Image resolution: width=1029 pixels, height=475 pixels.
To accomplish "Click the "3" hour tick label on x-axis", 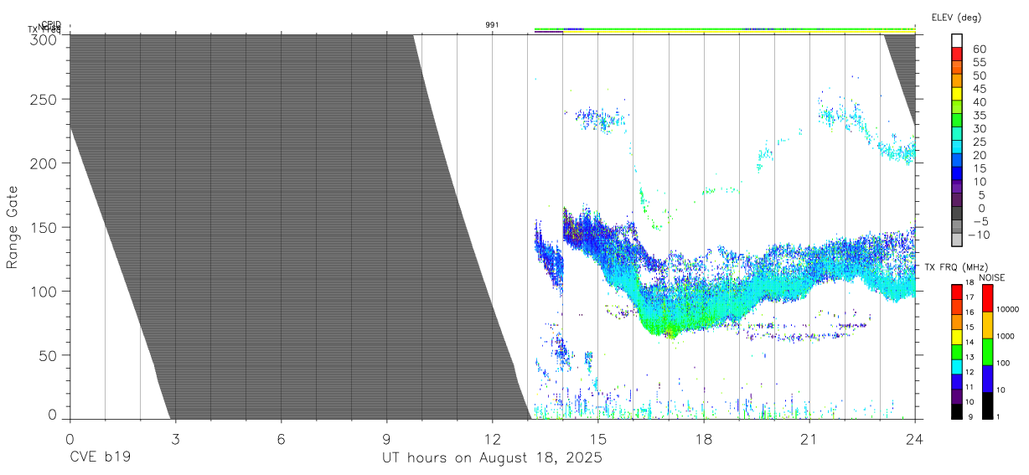I will click(x=175, y=439).
